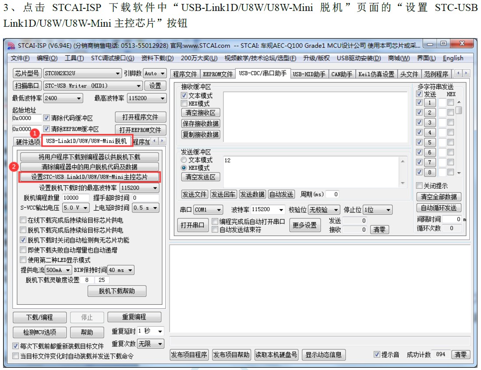Click send buffer scroll up arrow
This screenshot has width=481, height=370.
[403, 161]
